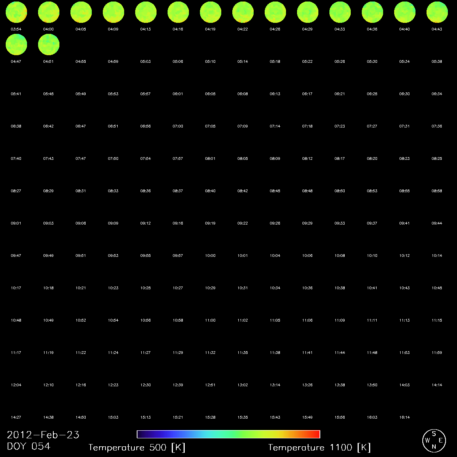Image resolution: width=457 pixels, height=457 pixels.
Task: Click the Temperature 500 [K] label
Action: tap(137, 447)
